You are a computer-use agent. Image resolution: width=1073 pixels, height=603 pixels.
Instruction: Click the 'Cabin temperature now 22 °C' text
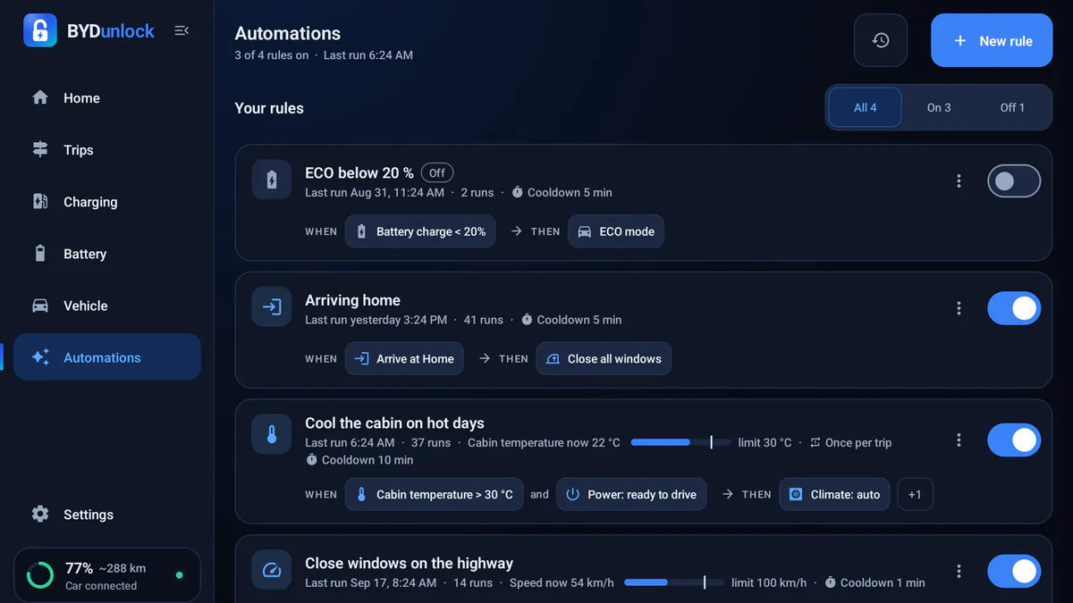(544, 442)
